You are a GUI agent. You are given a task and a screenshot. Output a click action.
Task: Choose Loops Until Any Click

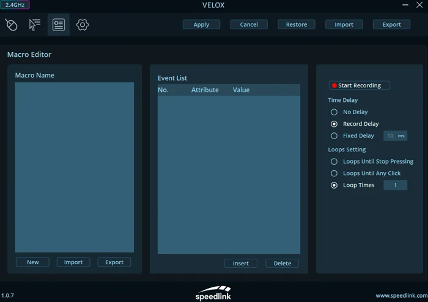(334, 173)
